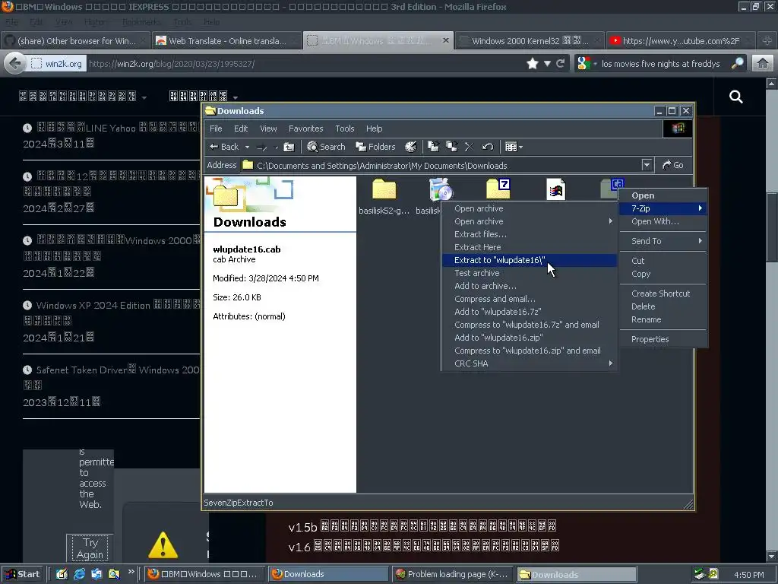Expand quick launch overflow chevron
This screenshot has height=584, width=778.
tap(131, 572)
